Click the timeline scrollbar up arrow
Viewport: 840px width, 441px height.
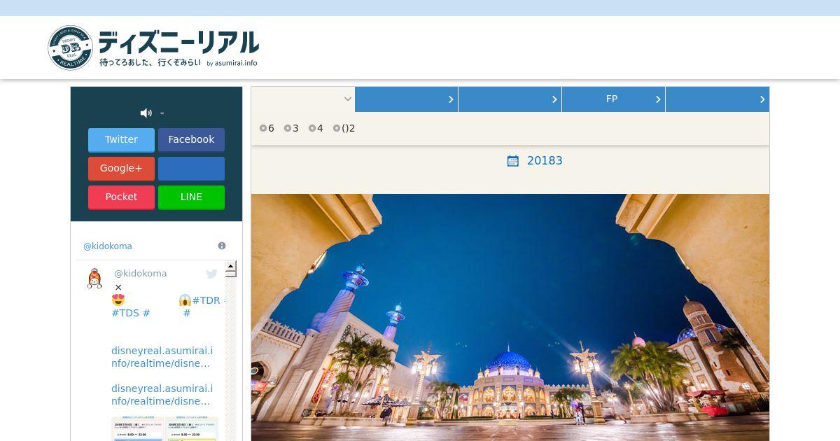pos(230,266)
